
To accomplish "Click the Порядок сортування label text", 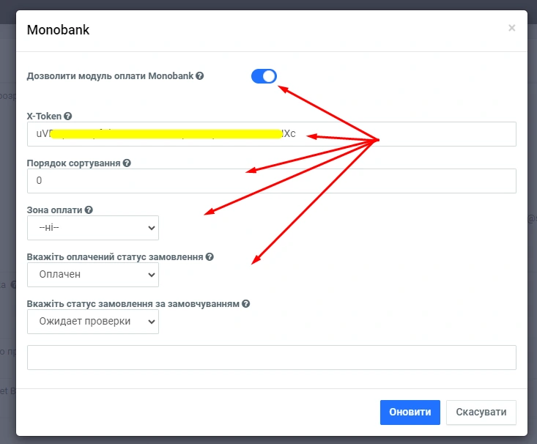I will tap(73, 163).
